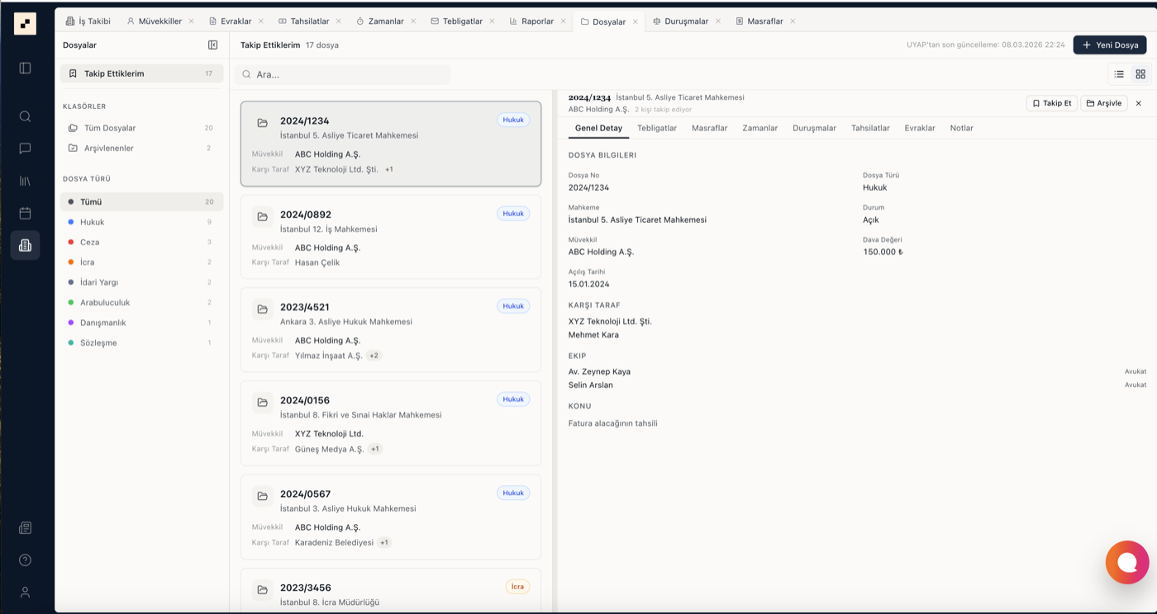Filter files by Hukuk type

pos(92,222)
